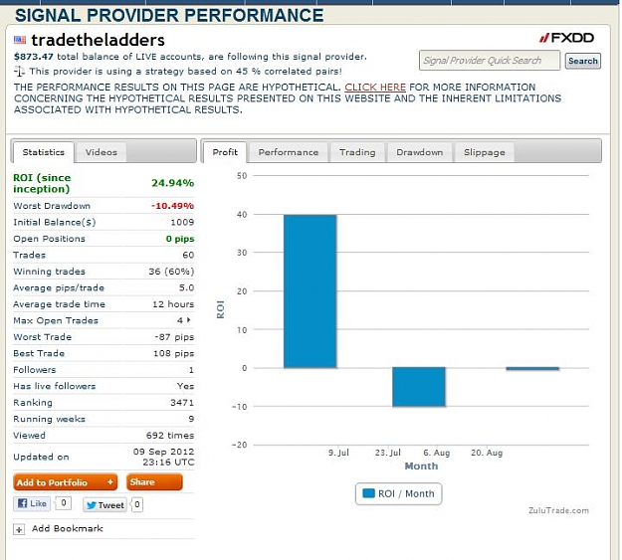Click the Average trade time 12 hours
The height and width of the screenshot is (560, 622).
[x=173, y=304]
